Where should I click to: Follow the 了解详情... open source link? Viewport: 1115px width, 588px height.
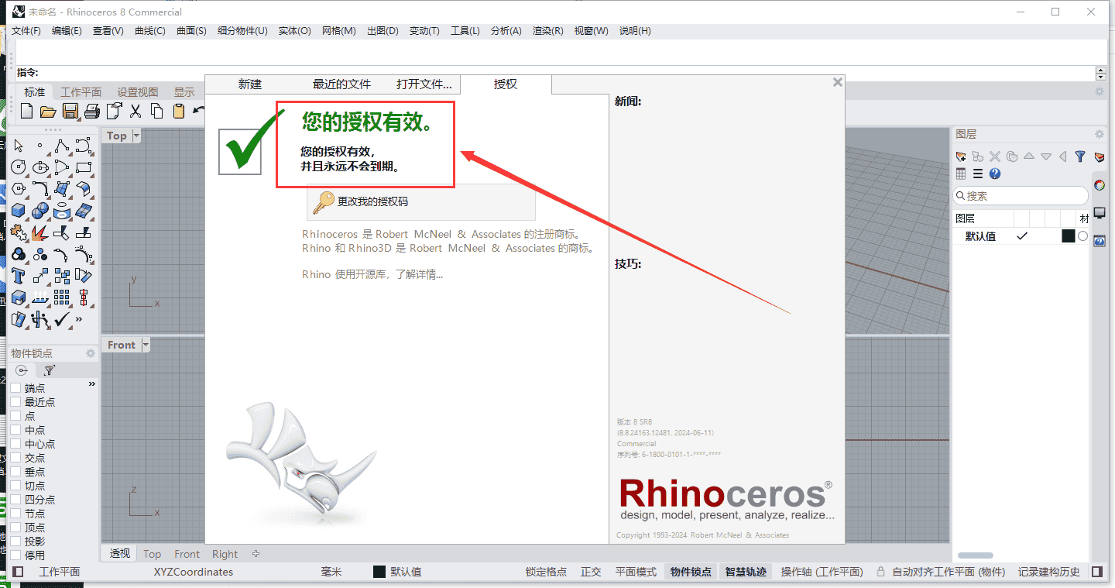pos(419,274)
